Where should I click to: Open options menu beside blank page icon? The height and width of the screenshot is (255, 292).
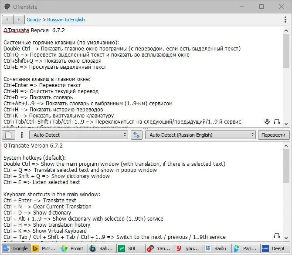point(22,135)
